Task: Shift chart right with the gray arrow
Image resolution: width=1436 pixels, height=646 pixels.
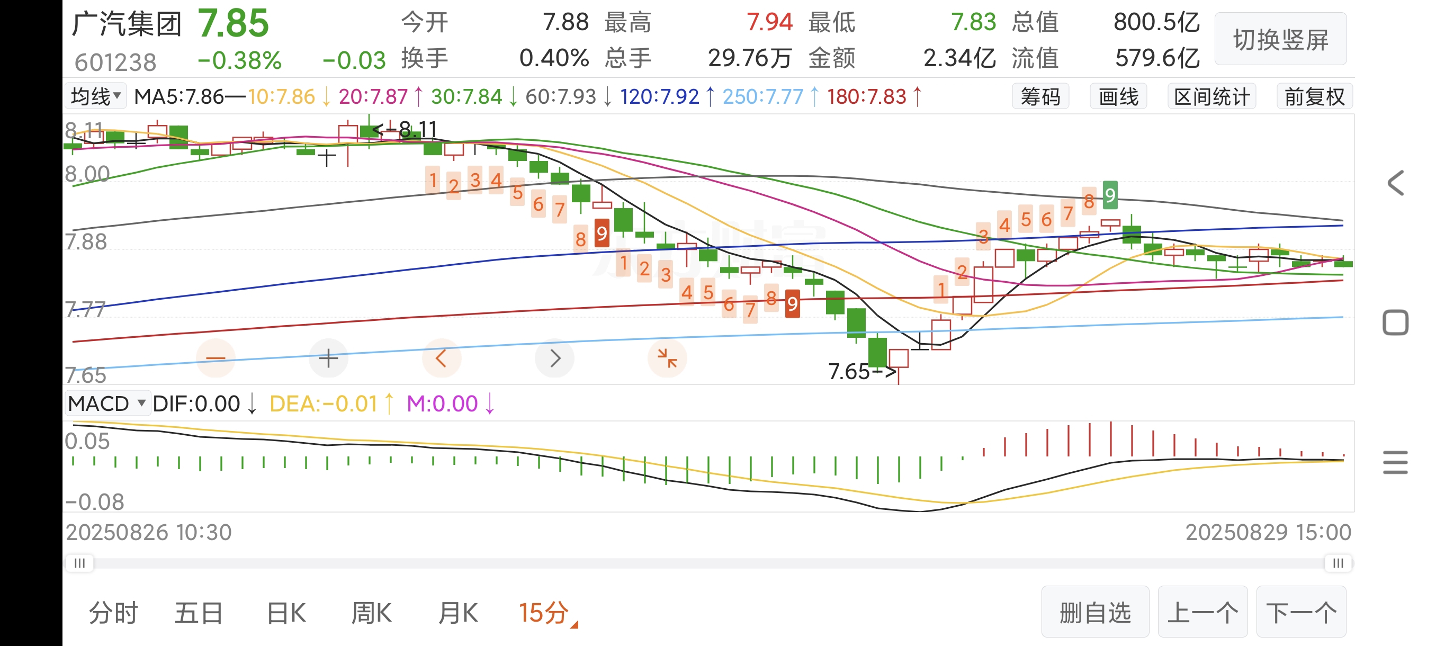Action: pyautogui.click(x=554, y=358)
